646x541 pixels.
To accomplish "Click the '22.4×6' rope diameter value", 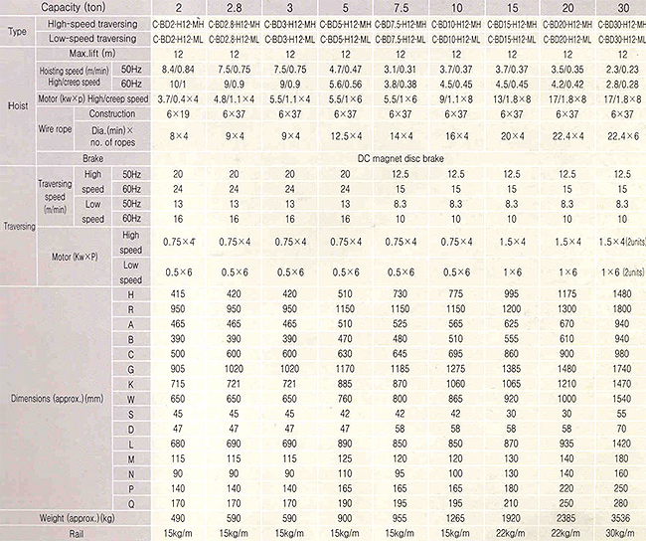I will 623,136.
